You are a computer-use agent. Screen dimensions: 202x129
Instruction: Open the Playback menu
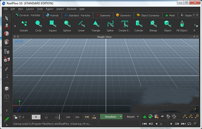pos(72,9)
